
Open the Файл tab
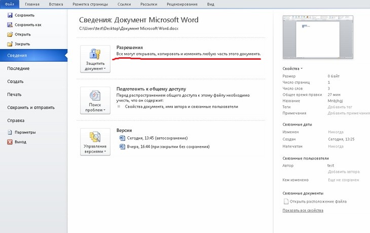(10, 4)
